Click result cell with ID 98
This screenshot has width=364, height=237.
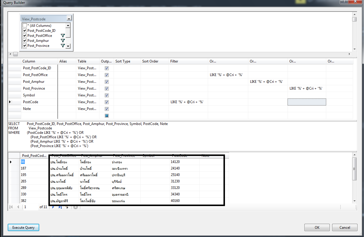[35, 162]
